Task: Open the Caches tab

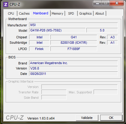Action: 24,13
